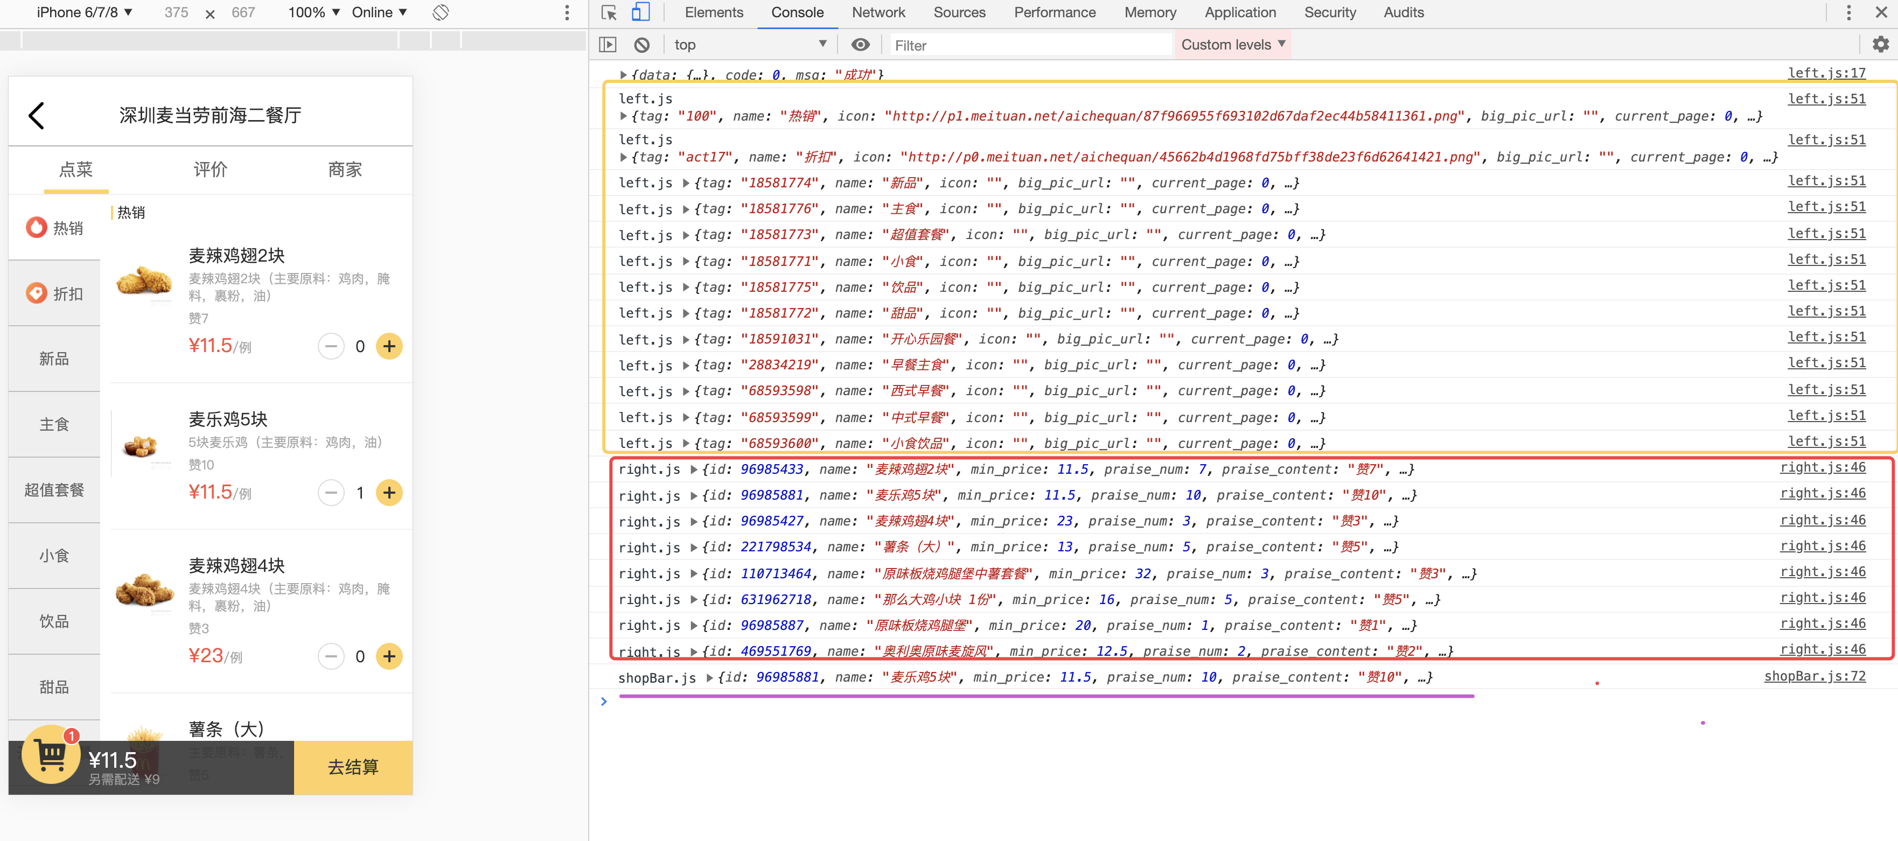Select the inspect element tool icon
The image size is (1898, 841).
pos(609,12)
